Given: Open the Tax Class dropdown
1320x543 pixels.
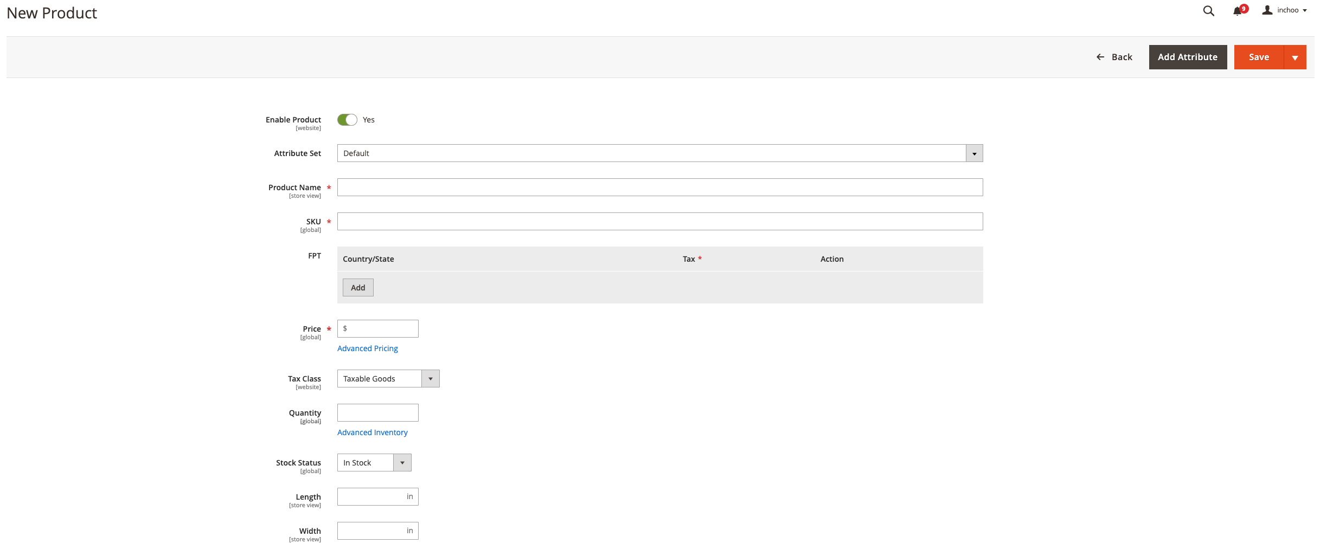Looking at the screenshot, I should point(388,379).
